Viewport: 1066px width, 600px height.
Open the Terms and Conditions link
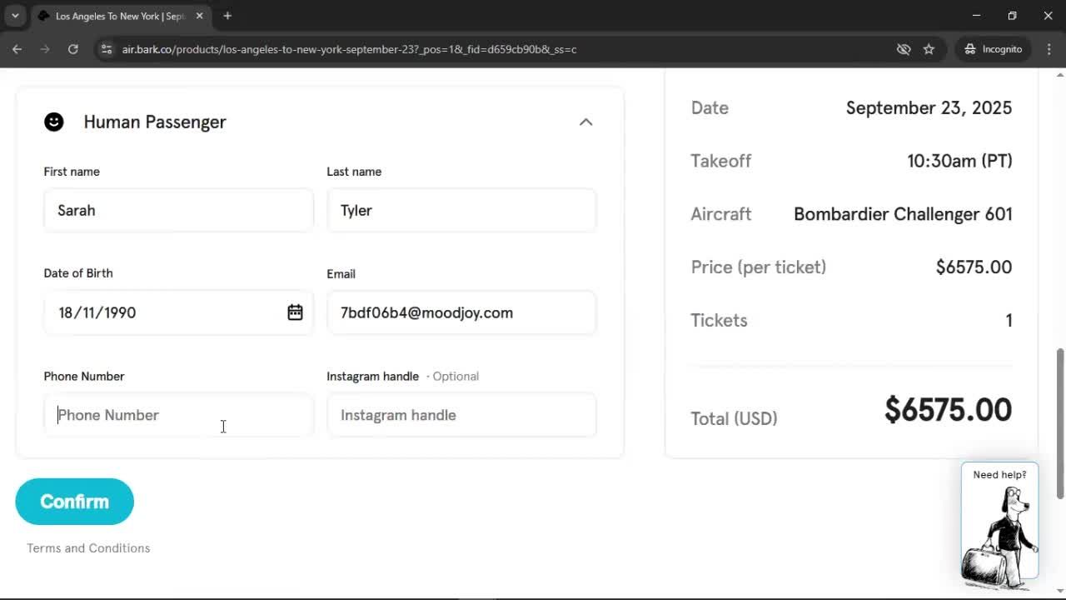click(88, 547)
